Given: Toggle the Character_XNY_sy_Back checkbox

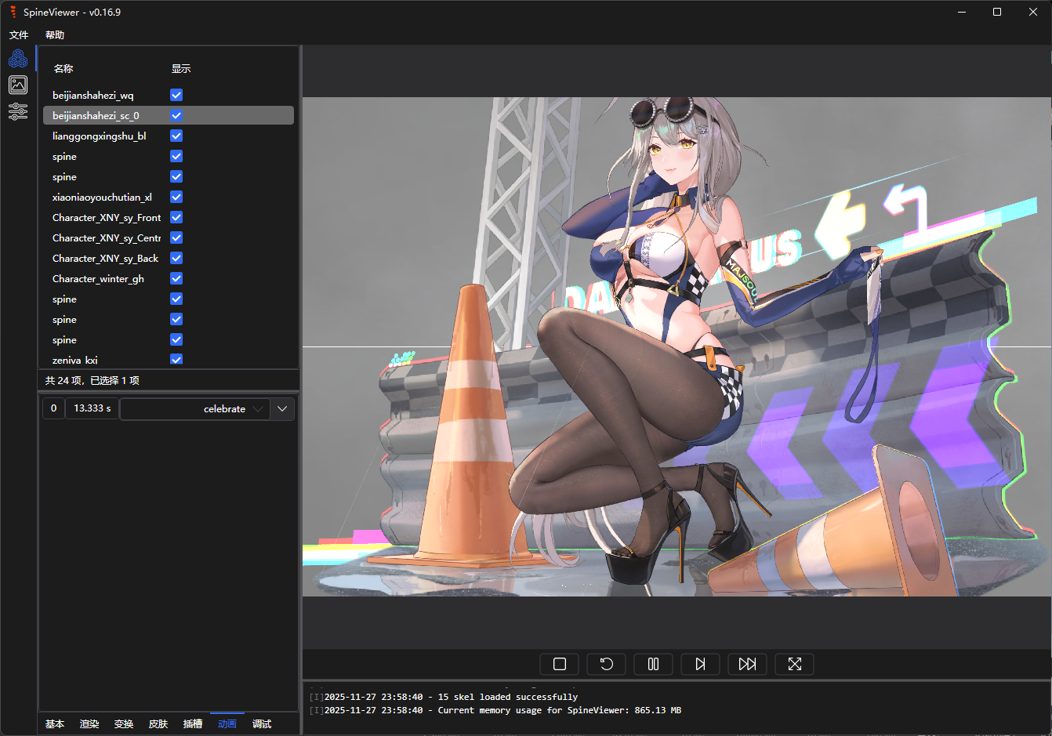Looking at the screenshot, I should coord(176,258).
